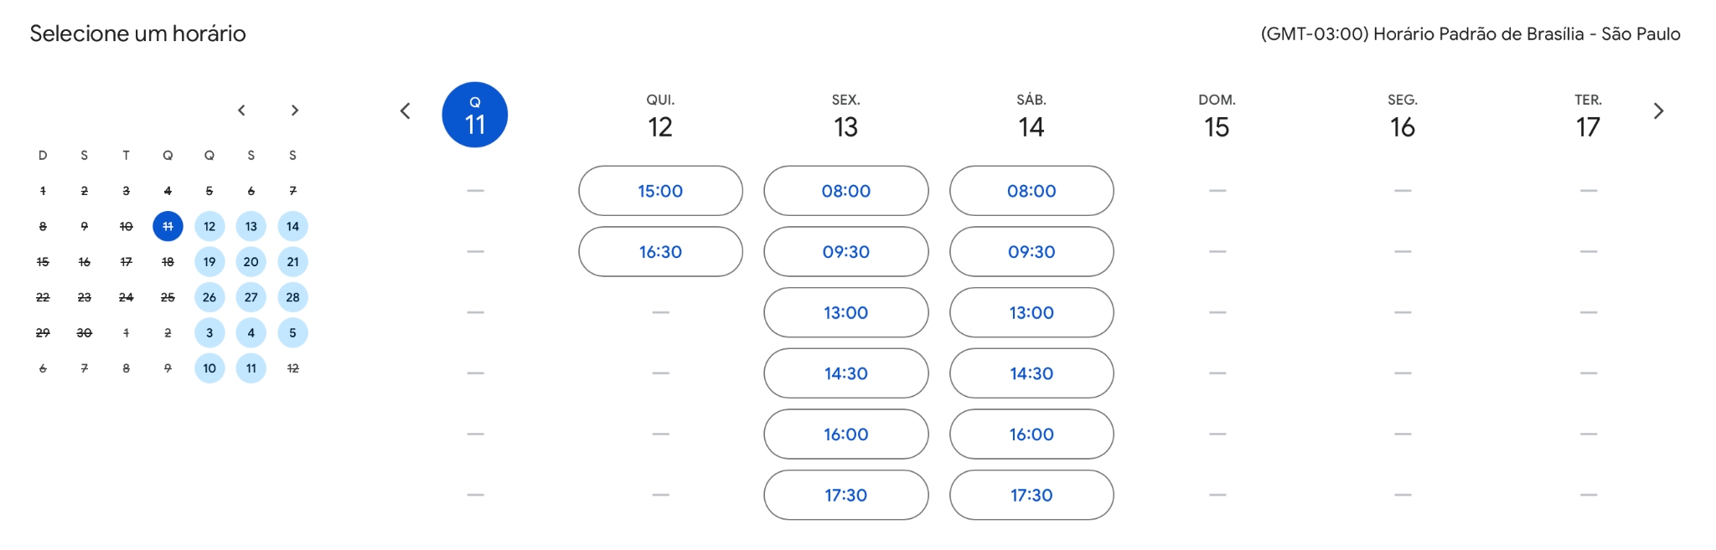Open Thursday 12 column header
The image size is (1716, 550).
pyautogui.click(x=660, y=117)
